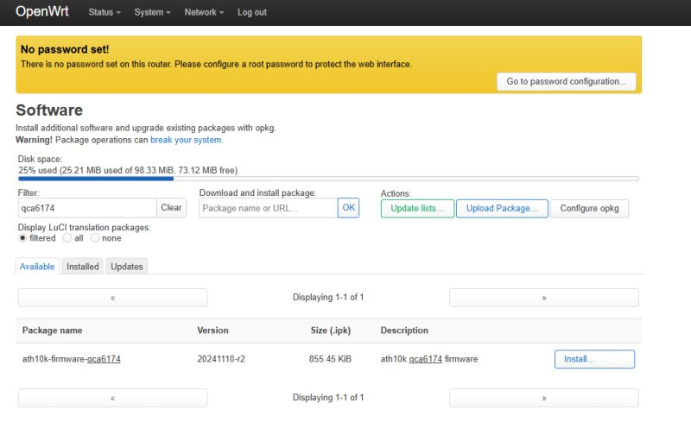Confirm download with the OK button
The height and width of the screenshot is (441, 691).
[349, 208]
